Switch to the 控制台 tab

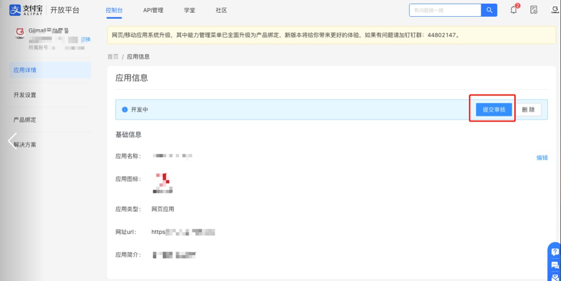pos(114,10)
